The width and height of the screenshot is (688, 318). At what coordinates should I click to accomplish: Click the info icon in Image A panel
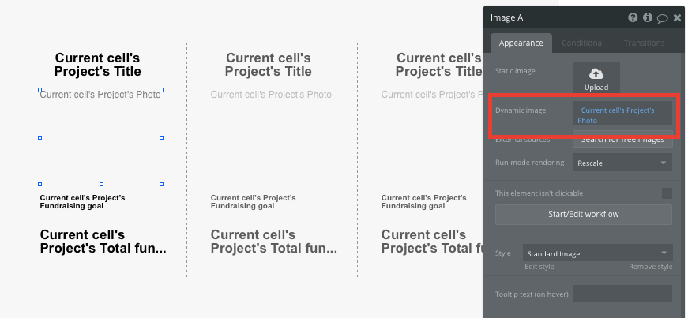pyautogui.click(x=648, y=17)
